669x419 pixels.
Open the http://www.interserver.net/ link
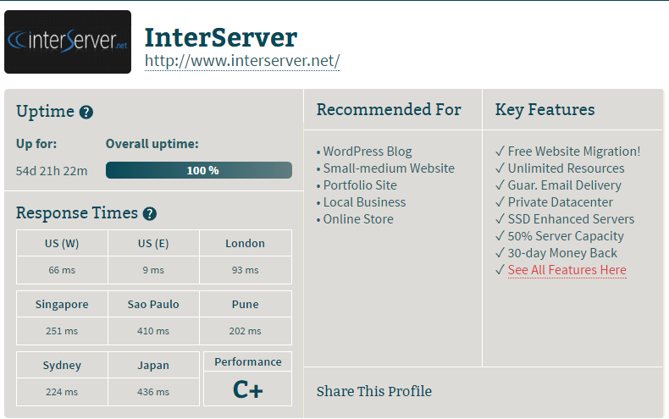[242, 61]
